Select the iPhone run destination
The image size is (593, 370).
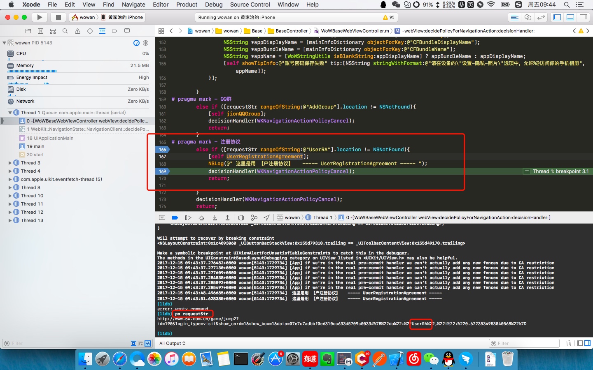[x=122, y=17]
